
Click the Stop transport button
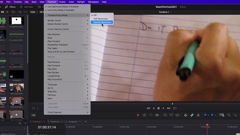coord(158,108)
